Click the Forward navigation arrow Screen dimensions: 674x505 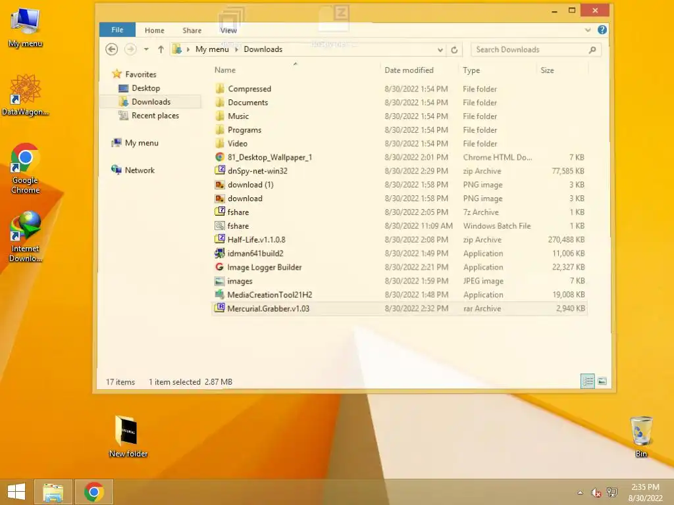tap(130, 49)
